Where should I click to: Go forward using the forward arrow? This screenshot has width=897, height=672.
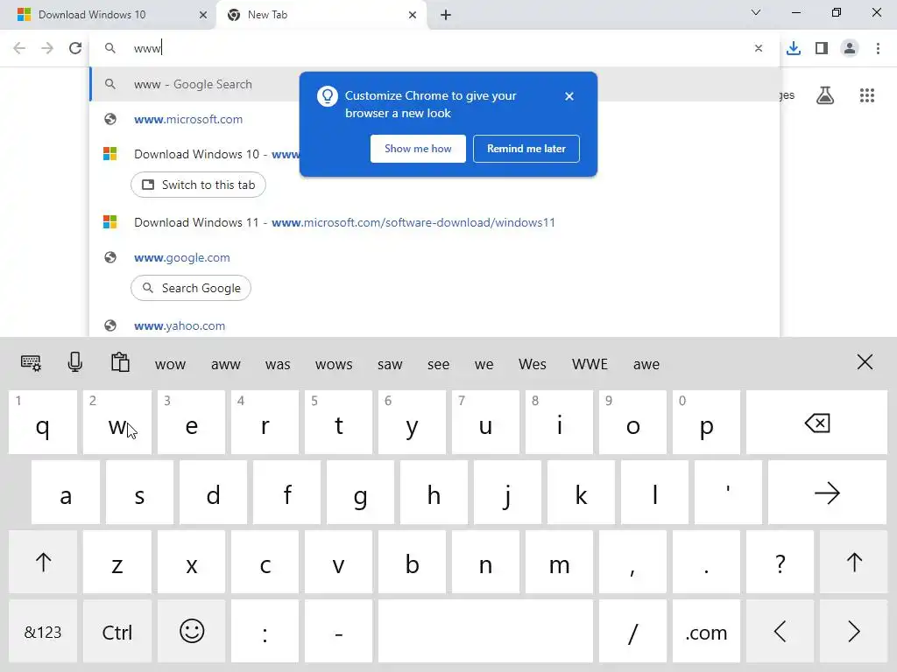(x=47, y=48)
